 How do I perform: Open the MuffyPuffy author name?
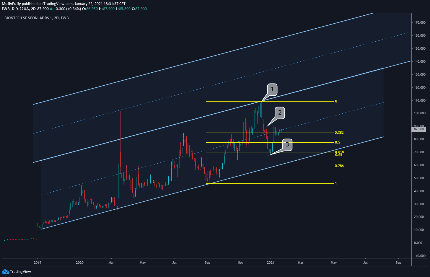click(x=11, y=4)
